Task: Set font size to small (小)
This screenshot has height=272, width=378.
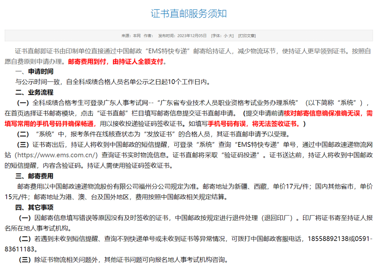Action: 225,36
